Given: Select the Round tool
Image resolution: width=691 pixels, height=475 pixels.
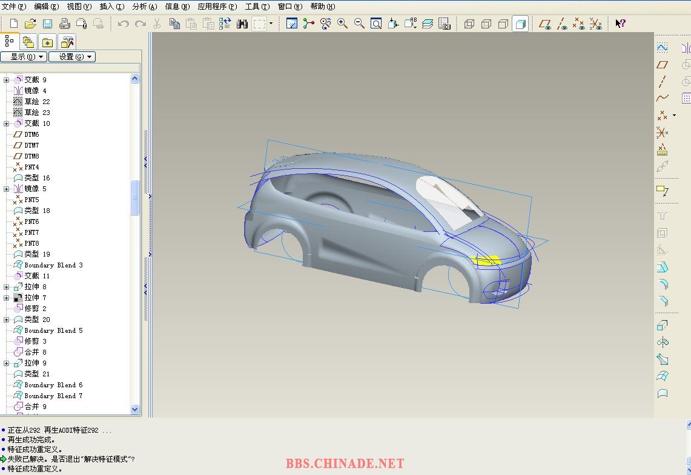Looking at the screenshot, I should click(663, 284).
